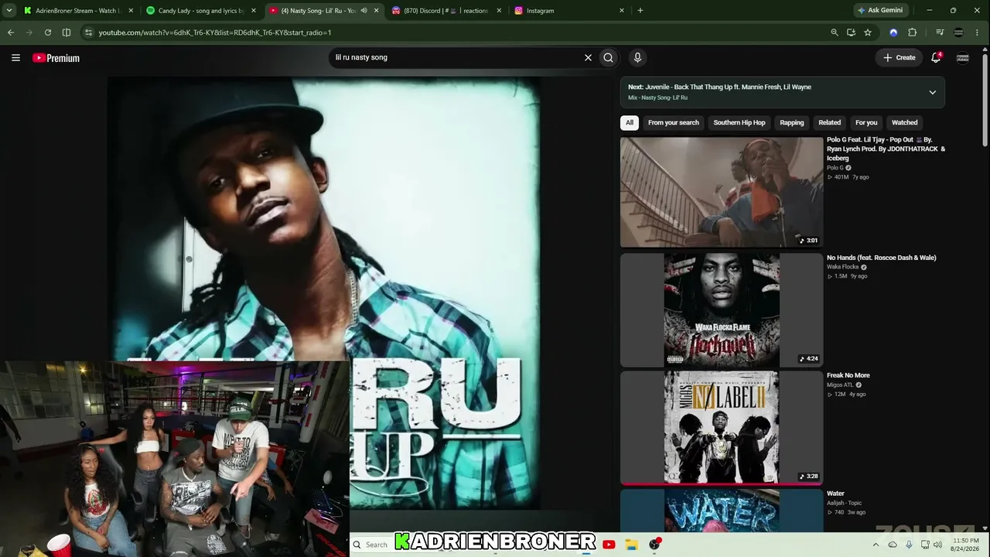Open browser extensions puzzle icon
This screenshot has height=557, width=990.
912,32
